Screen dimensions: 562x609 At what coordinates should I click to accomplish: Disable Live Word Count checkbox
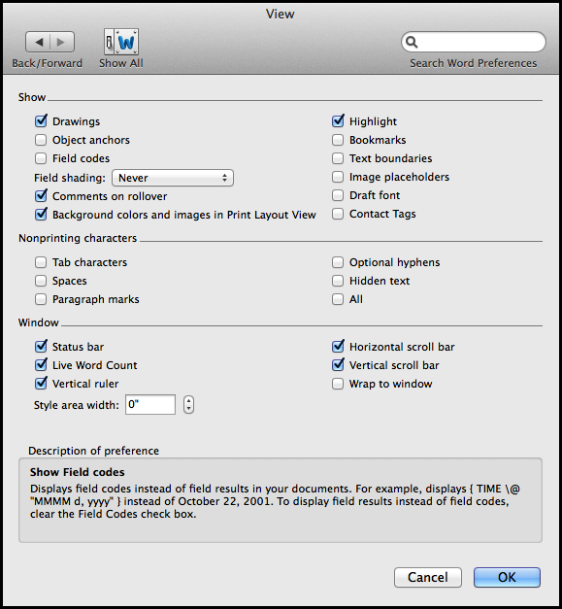41,365
